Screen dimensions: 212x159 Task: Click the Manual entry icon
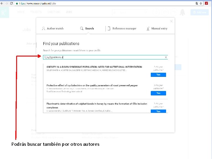(148, 29)
